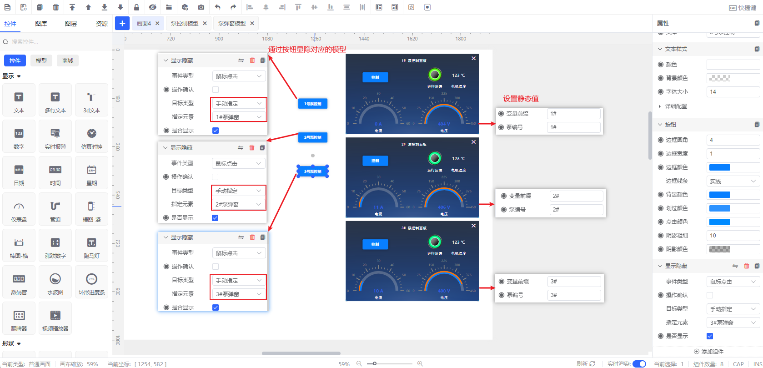Image resolution: width=763 pixels, height=368 pixels.
Task: Toggle the 实时渲染 switch in status bar
Action: 639,363
